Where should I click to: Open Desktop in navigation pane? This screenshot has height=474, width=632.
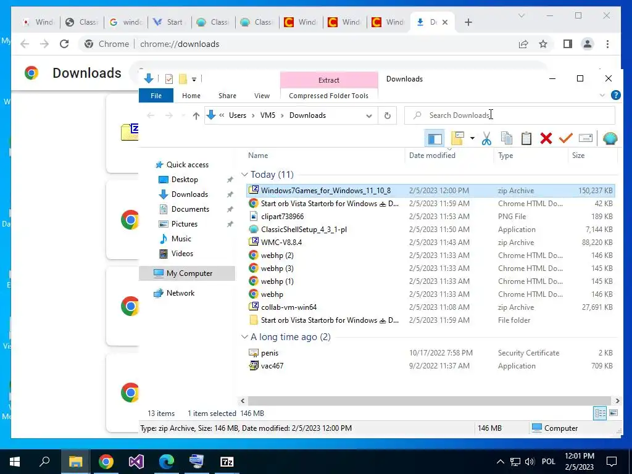click(x=185, y=180)
